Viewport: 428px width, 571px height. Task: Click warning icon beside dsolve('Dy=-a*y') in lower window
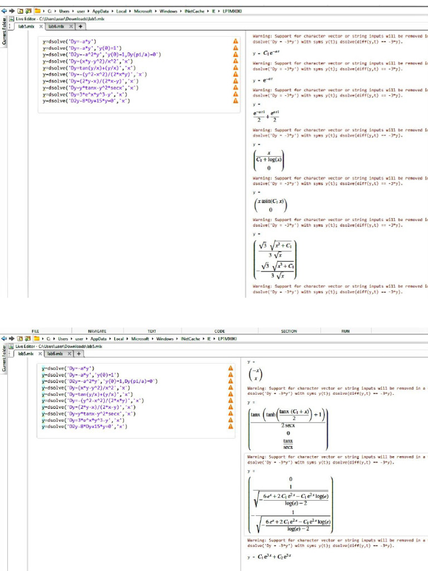point(230,368)
